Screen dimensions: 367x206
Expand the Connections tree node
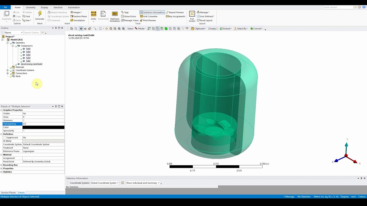coord(7,74)
